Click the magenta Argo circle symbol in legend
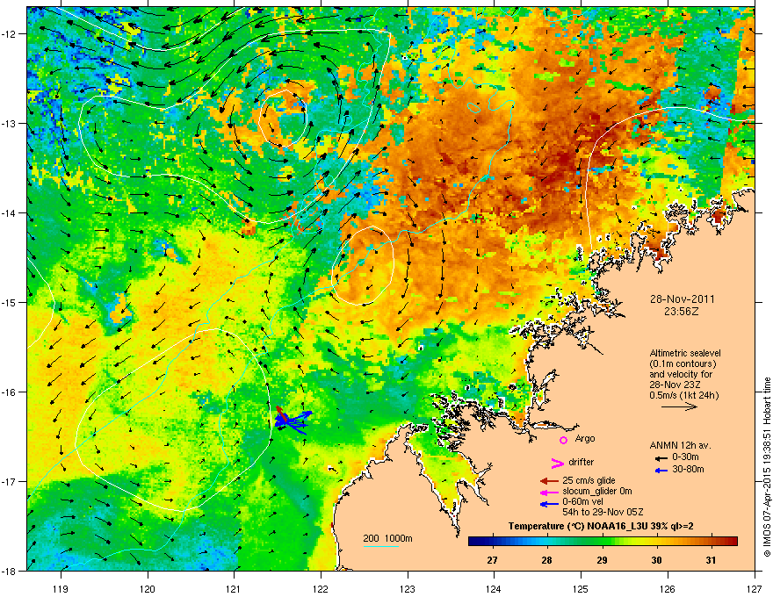 pyautogui.click(x=563, y=440)
